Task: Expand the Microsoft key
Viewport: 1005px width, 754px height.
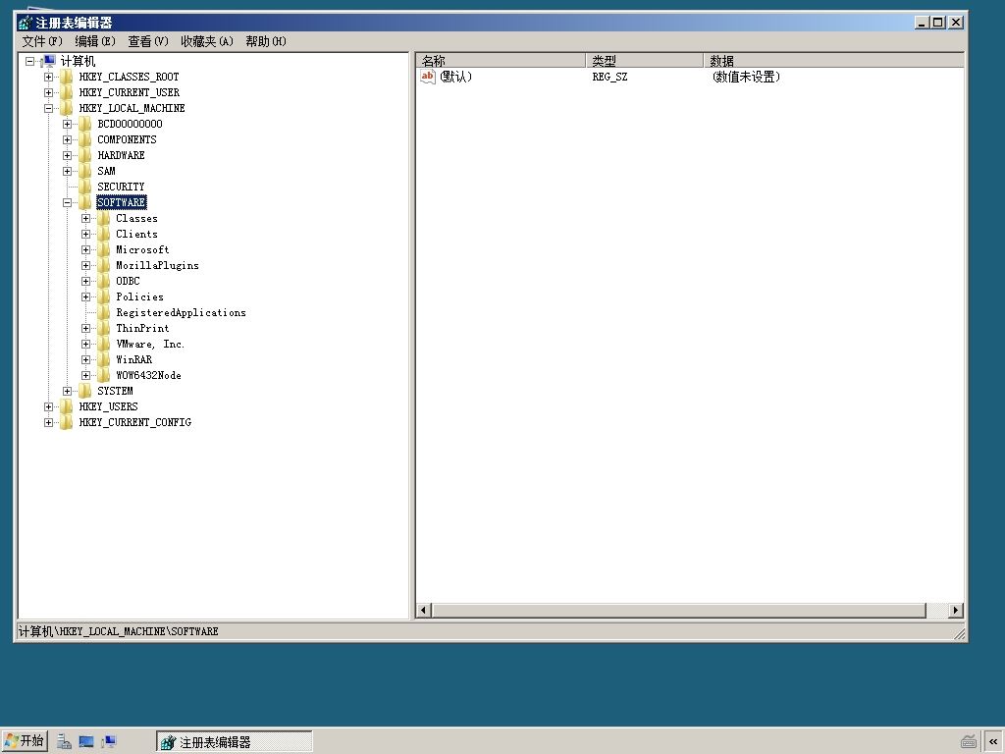Action: [x=85, y=250]
